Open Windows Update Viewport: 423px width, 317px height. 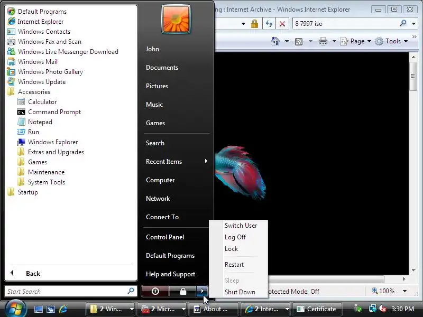click(36, 82)
